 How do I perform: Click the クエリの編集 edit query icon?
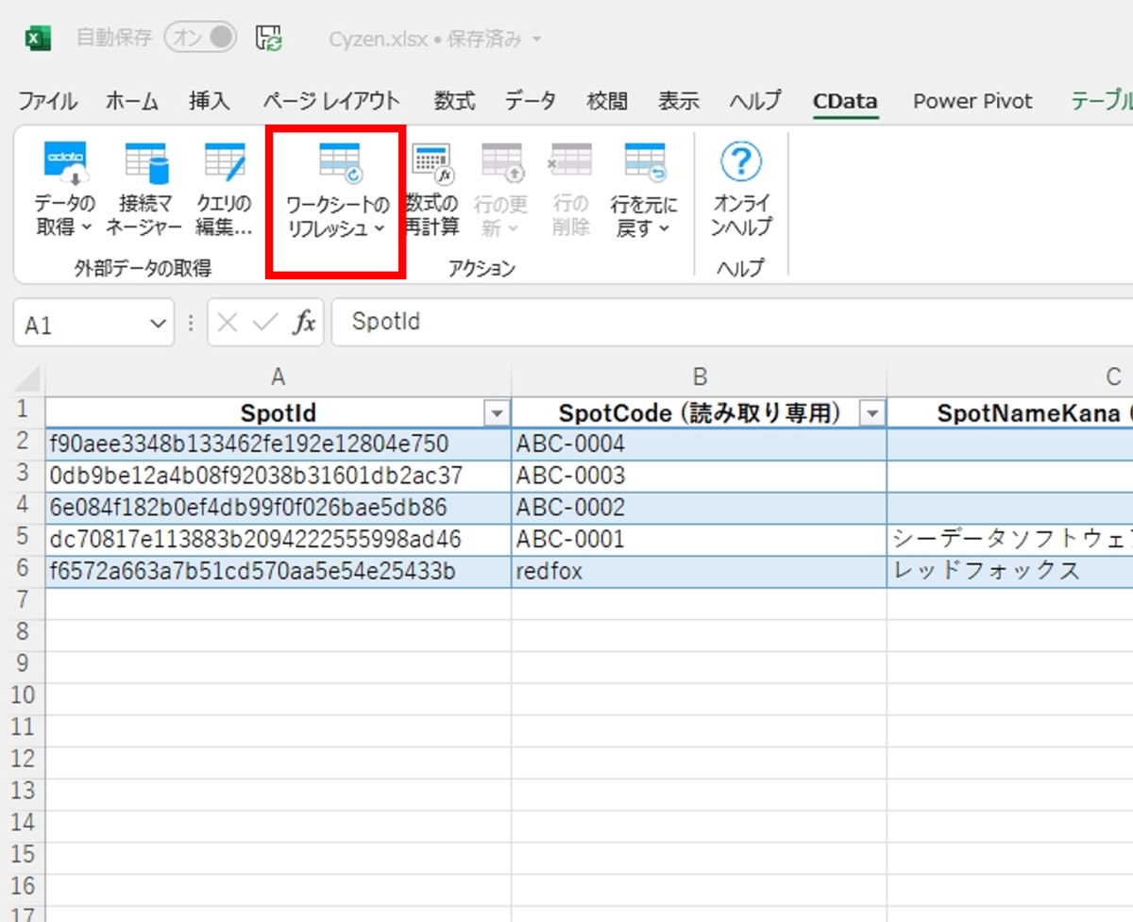point(224,189)
